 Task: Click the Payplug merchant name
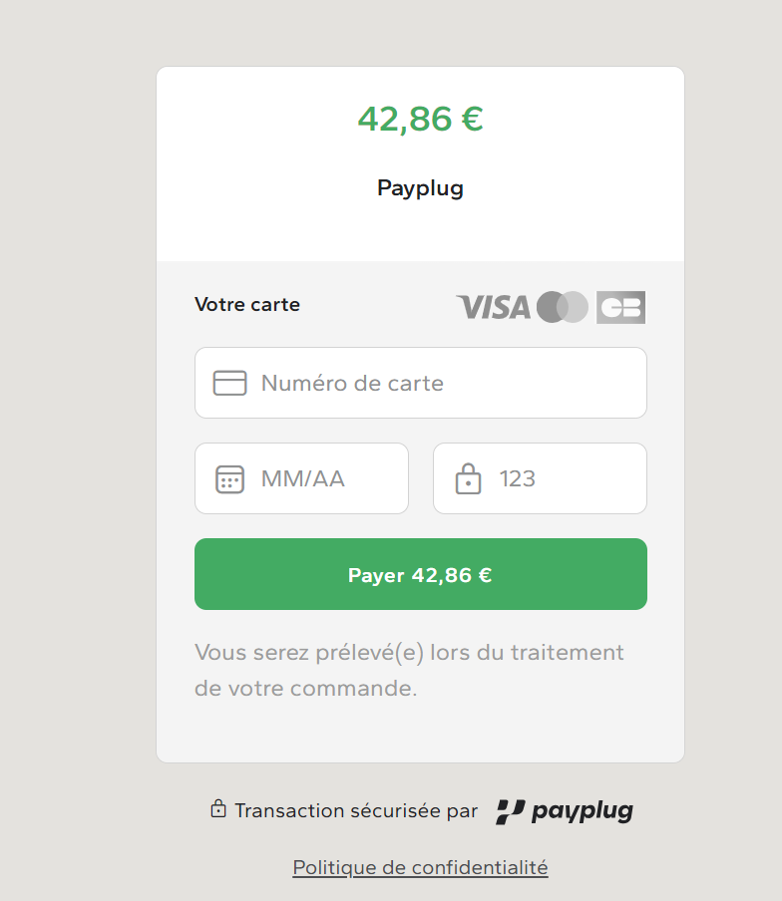(x=420, y=188)
